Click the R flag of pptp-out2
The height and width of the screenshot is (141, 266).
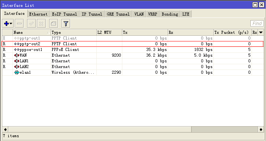(4, 44)
